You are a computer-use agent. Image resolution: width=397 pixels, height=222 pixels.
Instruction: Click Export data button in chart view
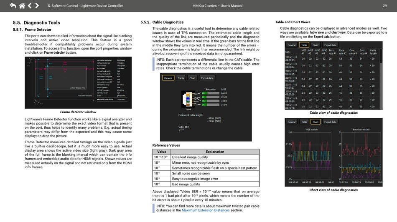pos(330,122)
